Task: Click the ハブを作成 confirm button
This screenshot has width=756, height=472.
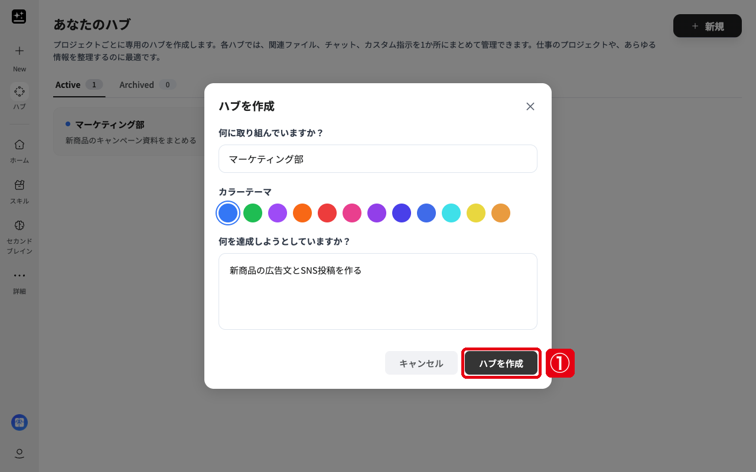Action: [x=501, y=363]
